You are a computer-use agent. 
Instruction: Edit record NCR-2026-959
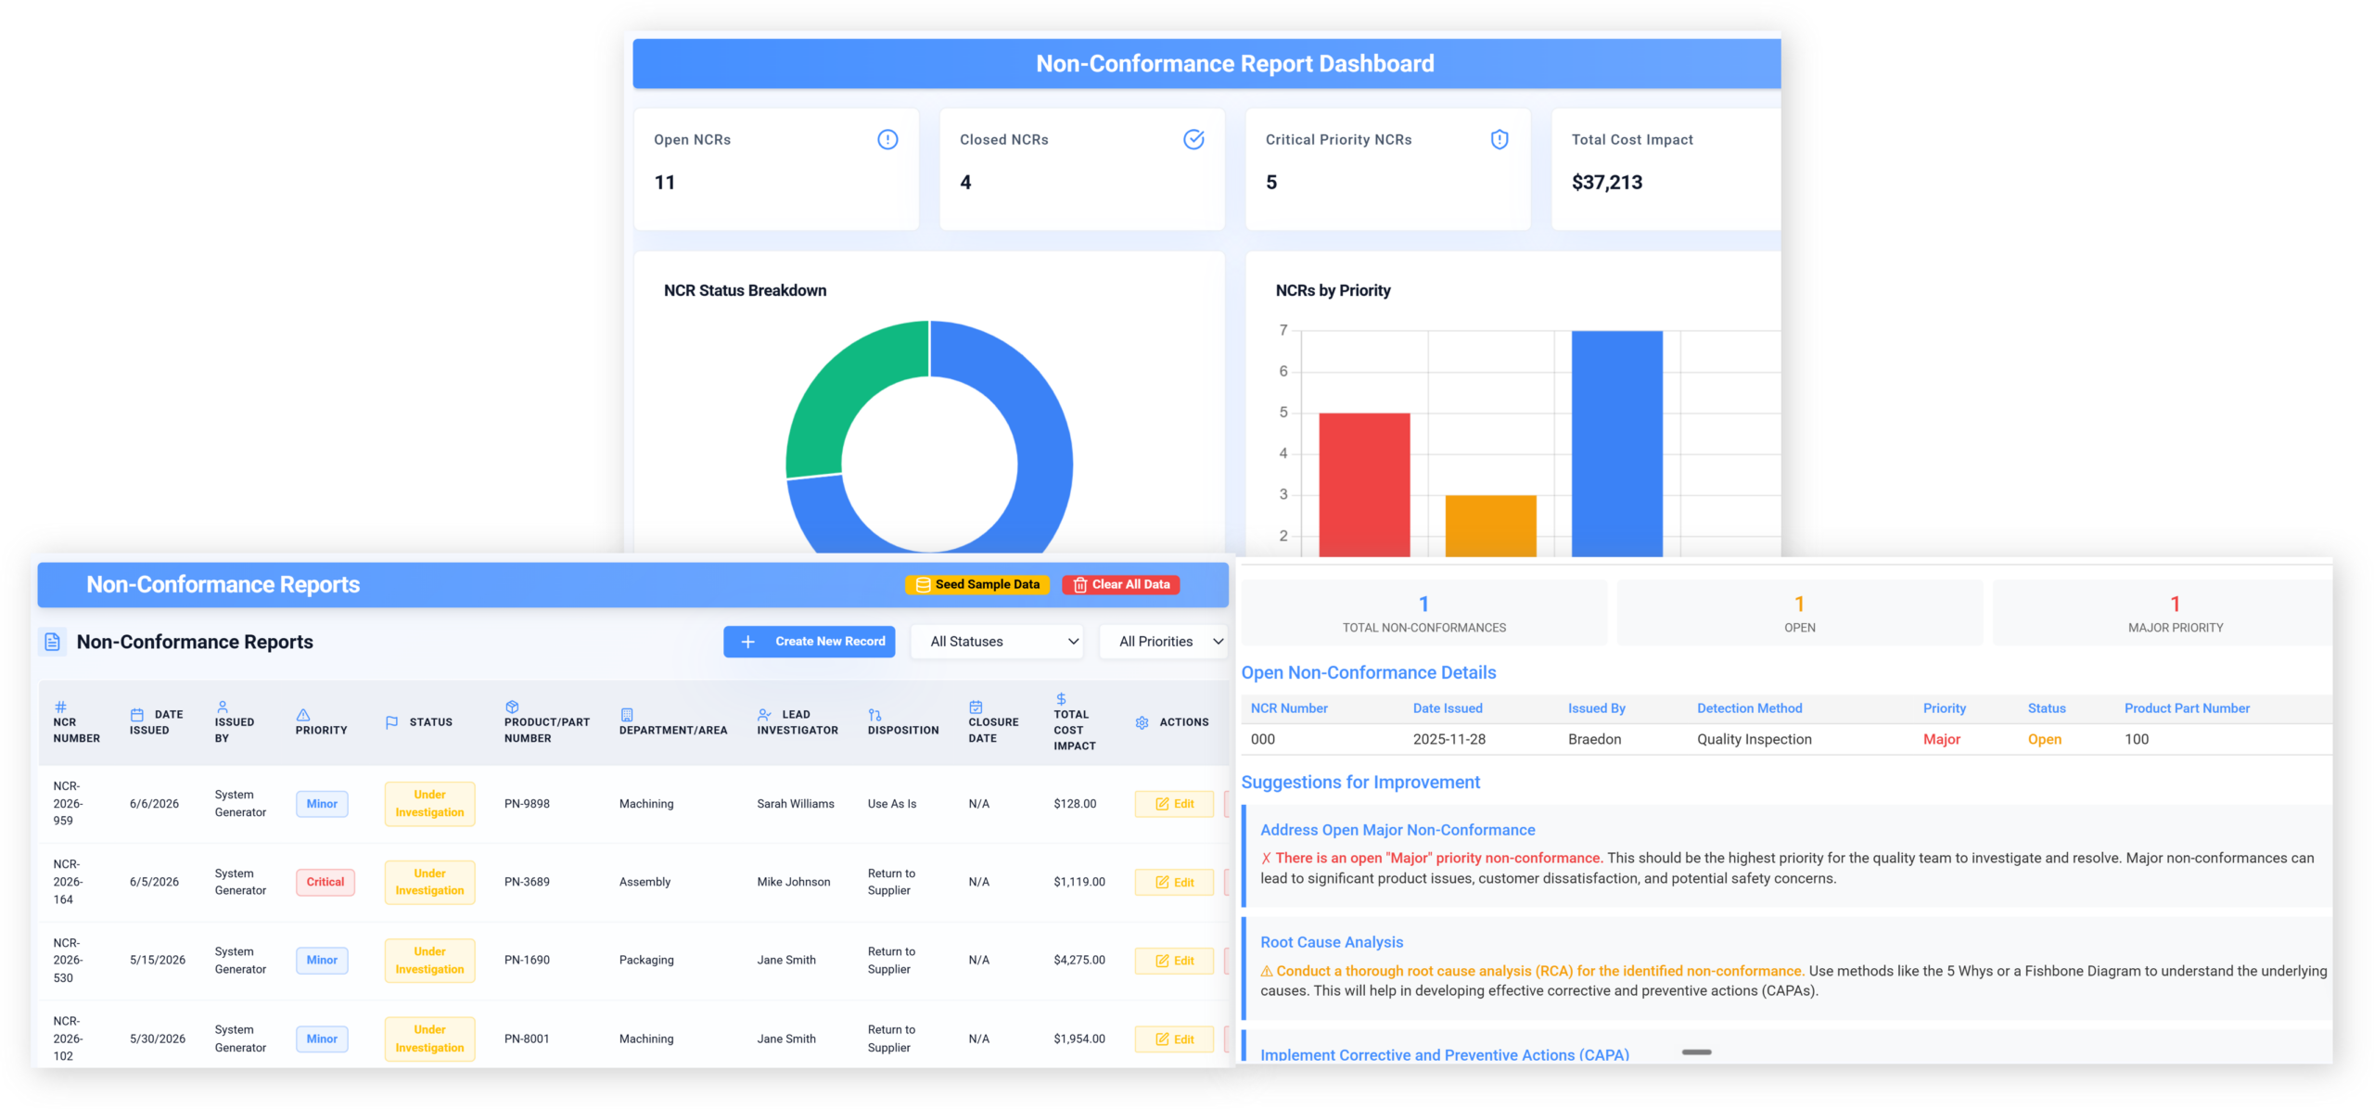[x=1174, y=804]
